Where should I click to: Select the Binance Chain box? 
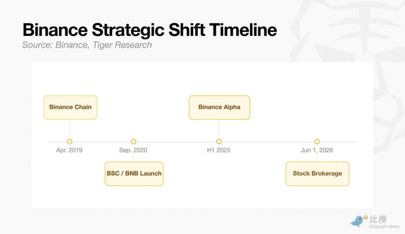[70, 108]
